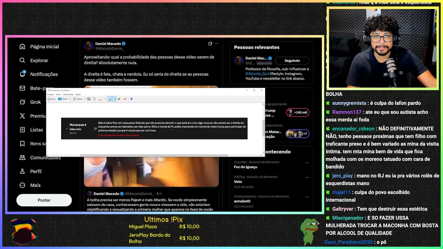Click the Pepe frog overlay image

309,231
